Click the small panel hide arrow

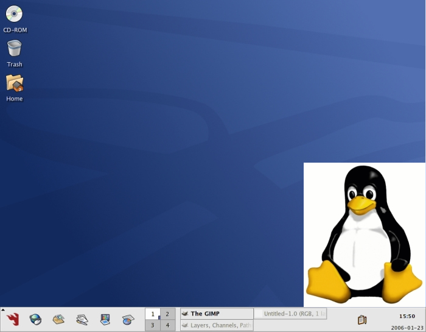(x=2, y=309)
